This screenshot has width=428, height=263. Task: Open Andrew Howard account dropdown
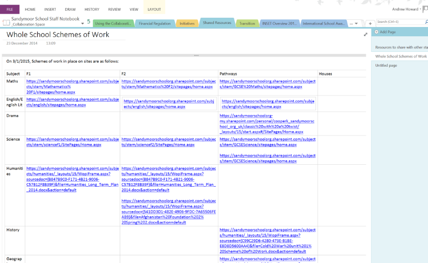[407, 9]
